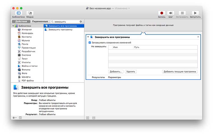The width and height of the screenshot is (213, 135).
Task: Select the Система library category
Action: click(26, 55)
